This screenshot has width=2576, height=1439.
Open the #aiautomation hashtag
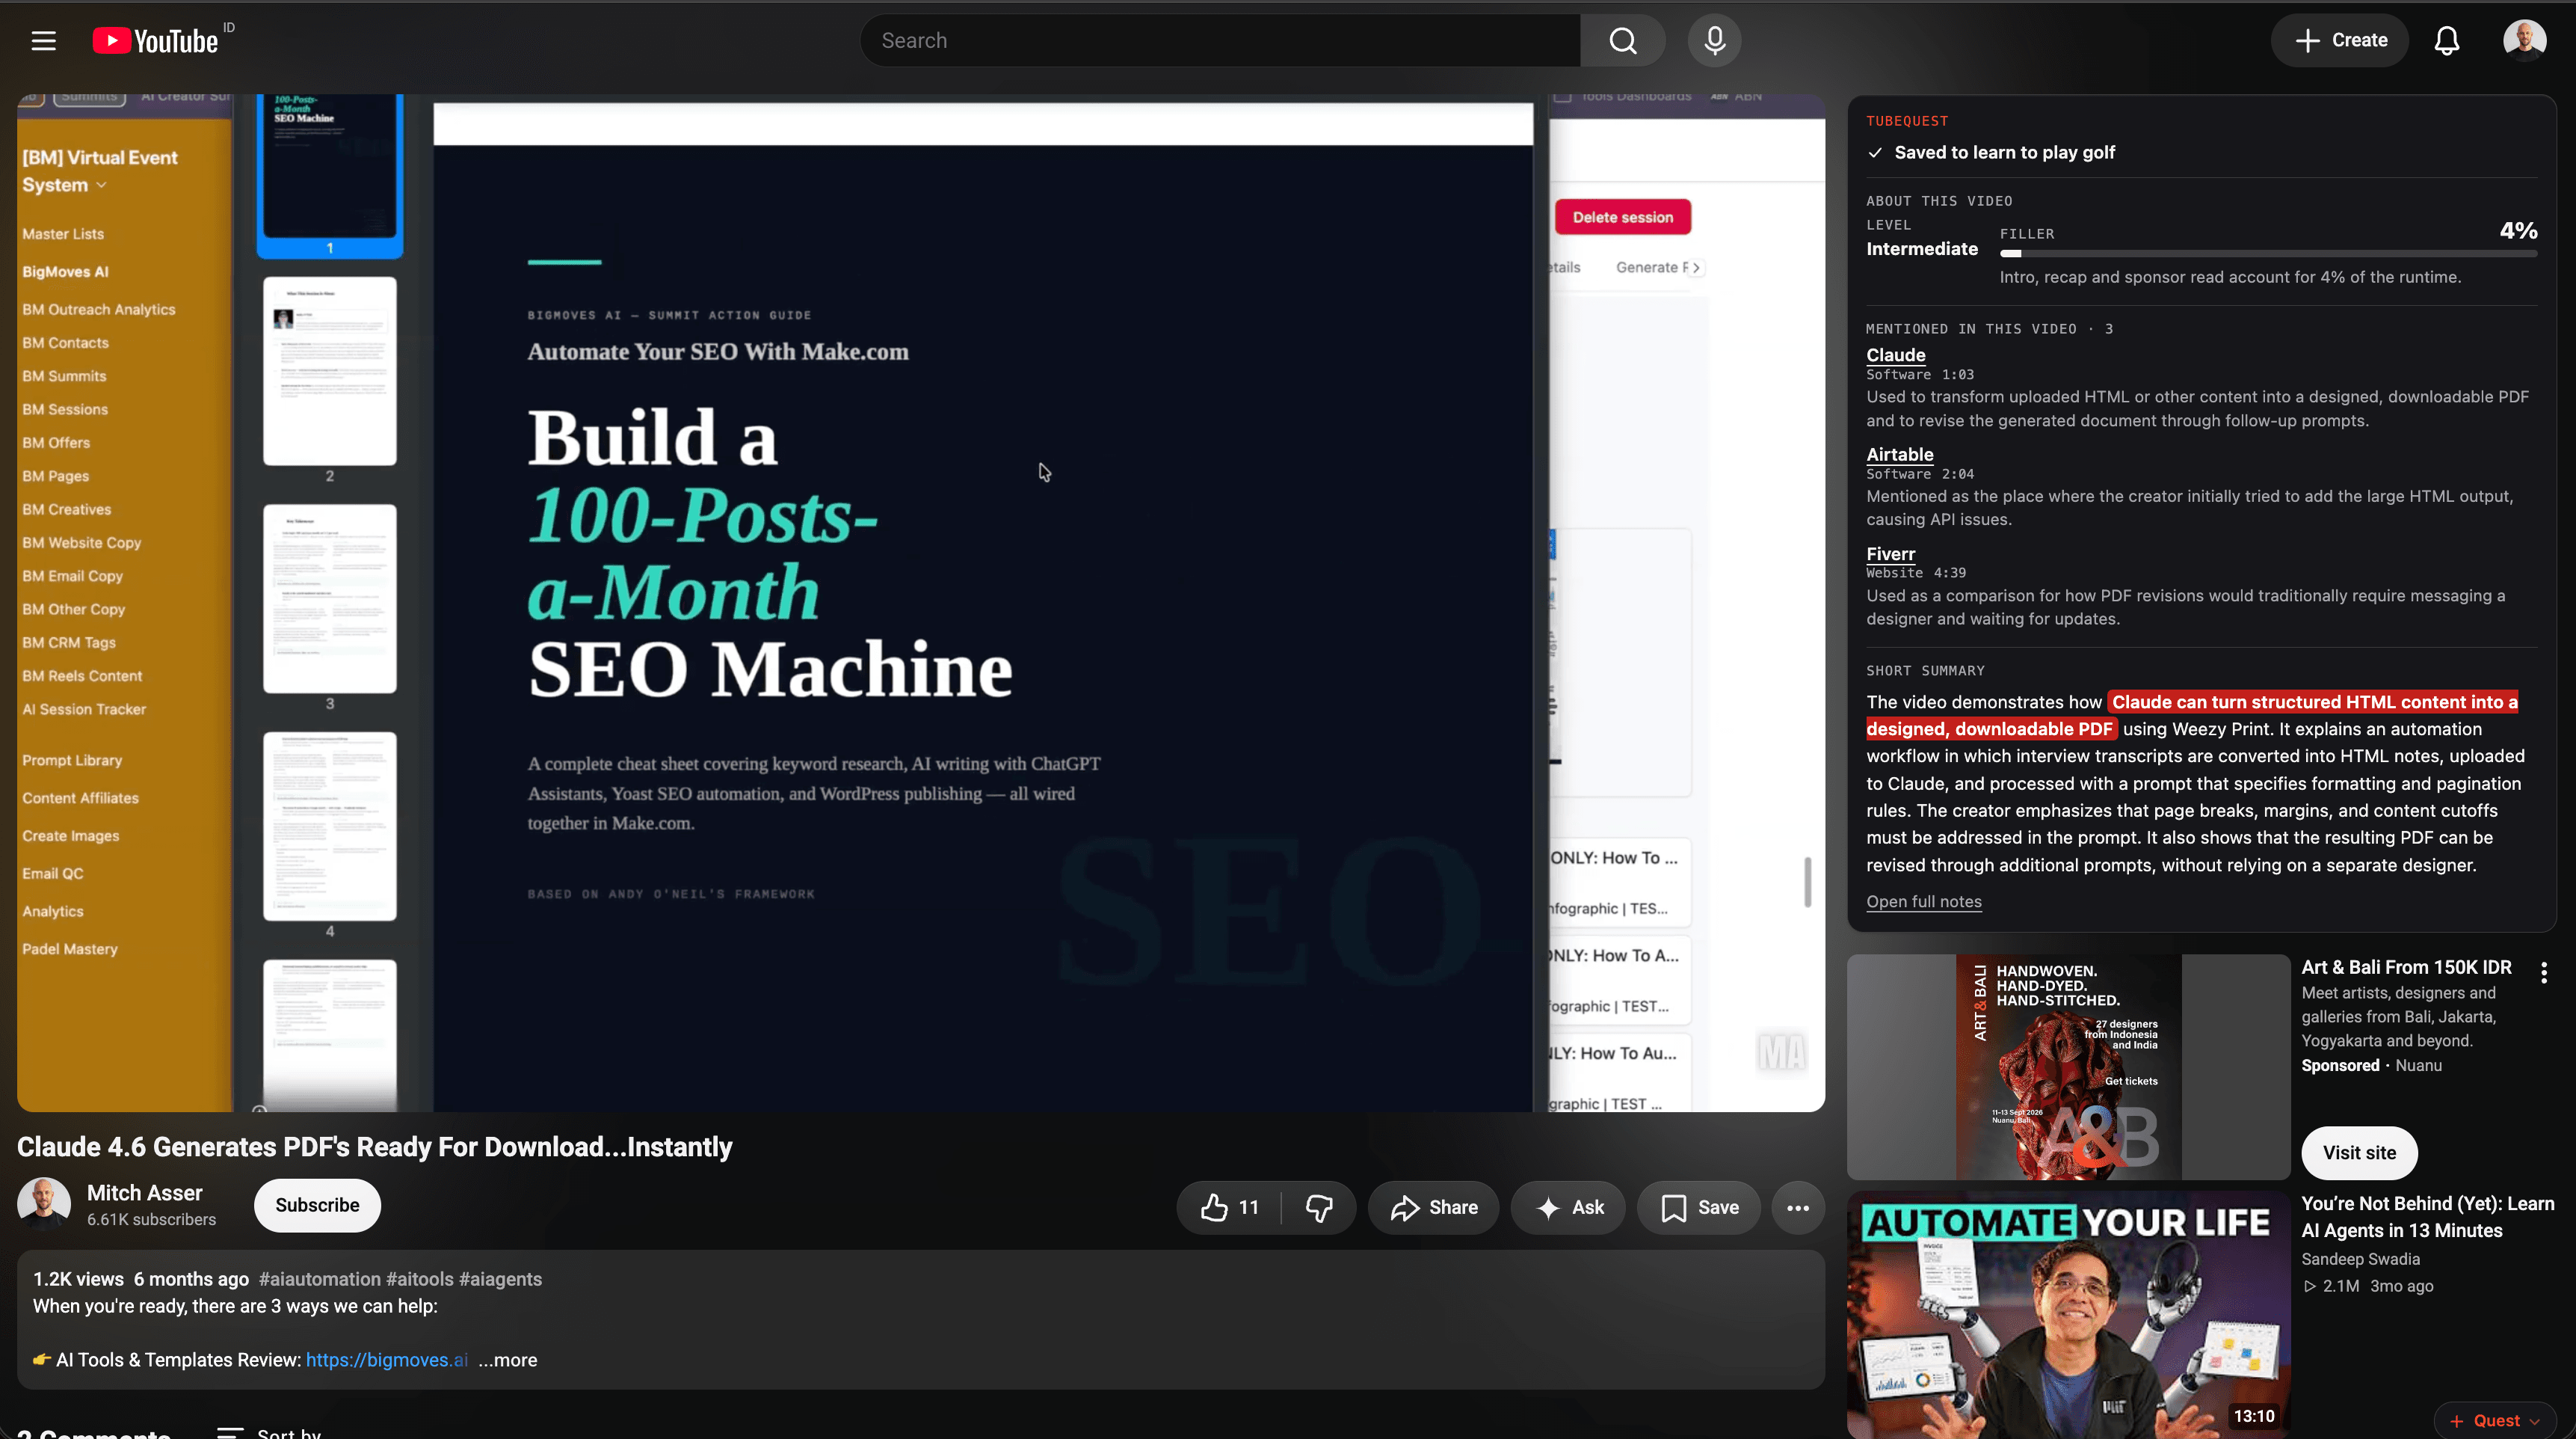(320, 1279)
